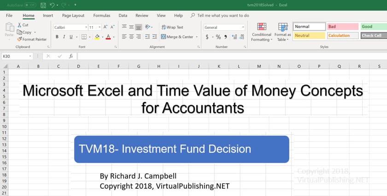Click the Borders icon

(84, 37)
